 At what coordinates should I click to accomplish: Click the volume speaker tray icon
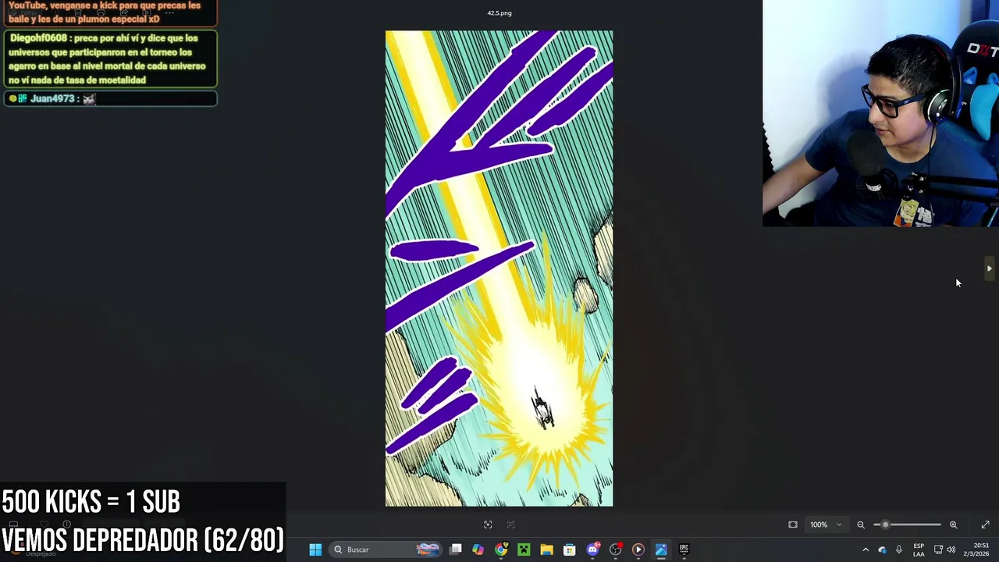pyautogui.click(x=951, y=550)
